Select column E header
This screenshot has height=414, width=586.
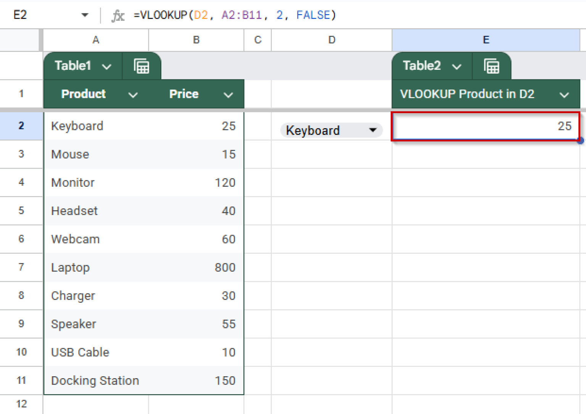click(x=485, y=40)
